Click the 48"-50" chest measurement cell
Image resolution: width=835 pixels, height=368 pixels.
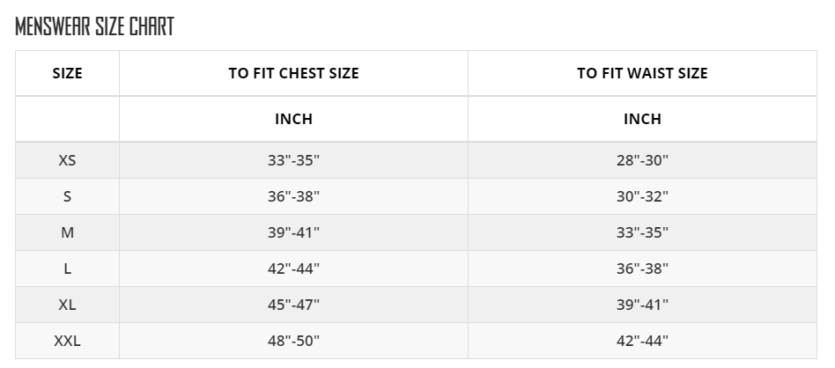(293, 341)
